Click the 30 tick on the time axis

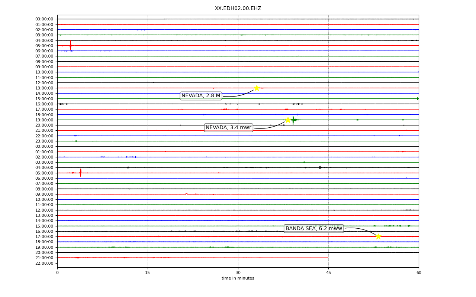[x=238, y=273]
